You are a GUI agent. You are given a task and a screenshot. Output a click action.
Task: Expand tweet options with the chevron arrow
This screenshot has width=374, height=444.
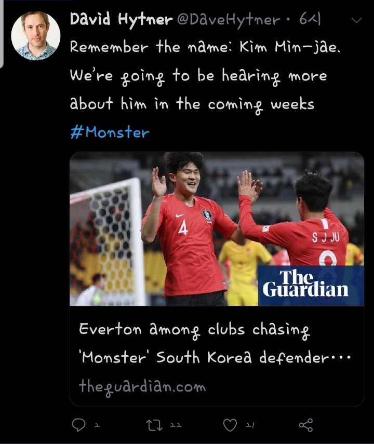tap(356, 20)
